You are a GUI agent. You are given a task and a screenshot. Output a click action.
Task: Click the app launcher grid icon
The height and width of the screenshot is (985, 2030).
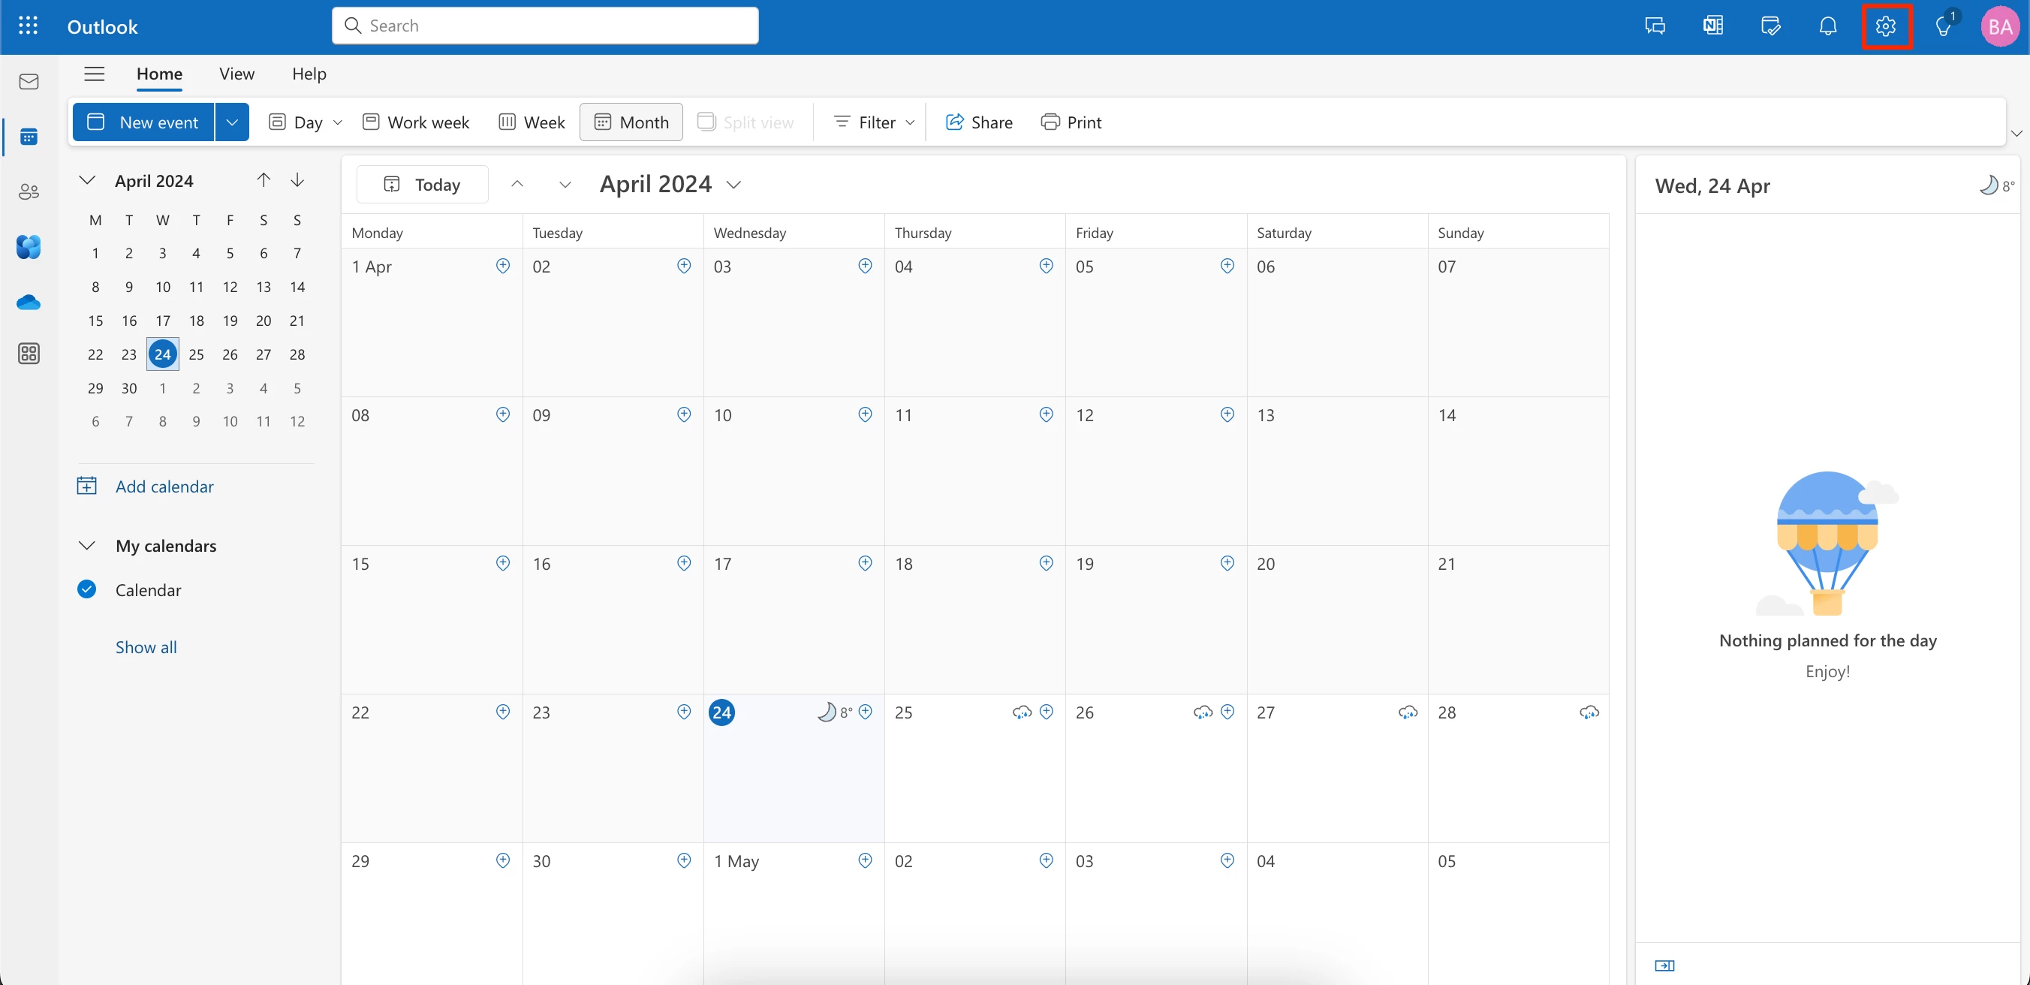28,26
